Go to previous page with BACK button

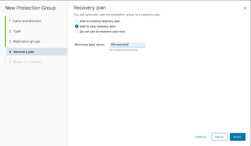(219, 137)
